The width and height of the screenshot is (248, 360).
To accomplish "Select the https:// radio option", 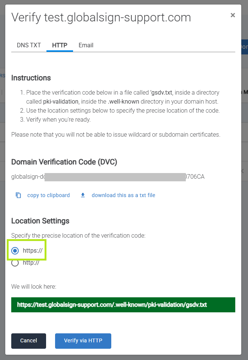I will [x=15, y=251].
